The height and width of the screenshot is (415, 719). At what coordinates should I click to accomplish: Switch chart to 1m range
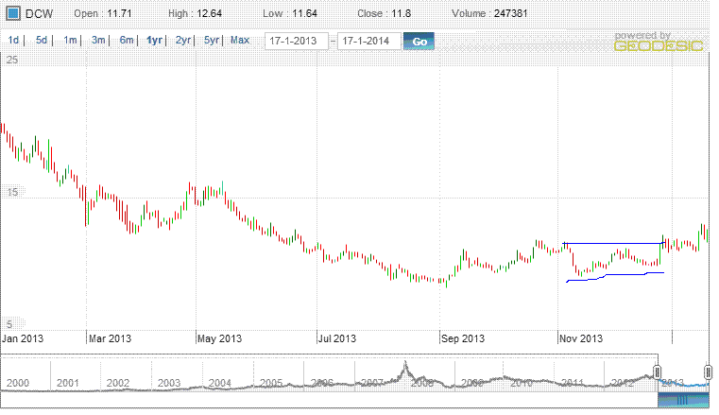[70, 41]
